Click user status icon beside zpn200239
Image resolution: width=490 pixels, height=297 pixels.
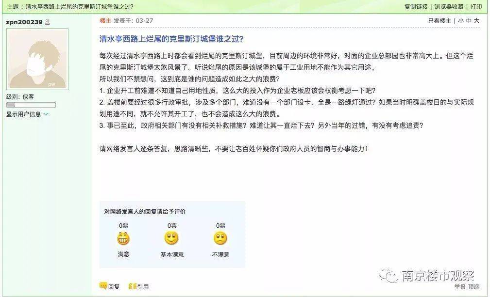coord(47,22)
